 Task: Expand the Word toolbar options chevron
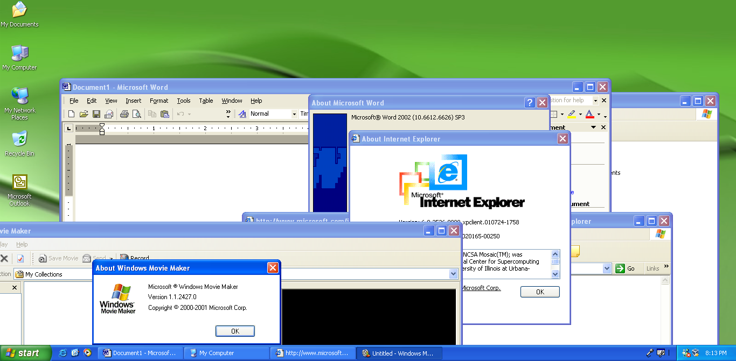click(228, 114)
